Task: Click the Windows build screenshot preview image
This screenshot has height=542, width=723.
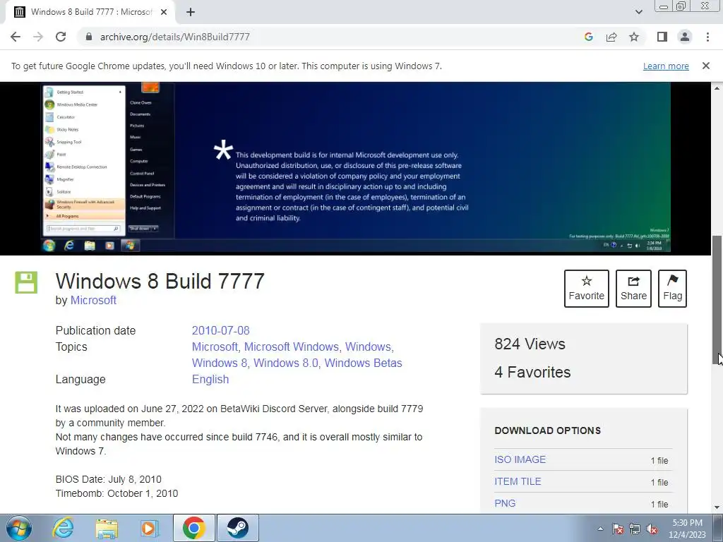Action: point(356,167)
